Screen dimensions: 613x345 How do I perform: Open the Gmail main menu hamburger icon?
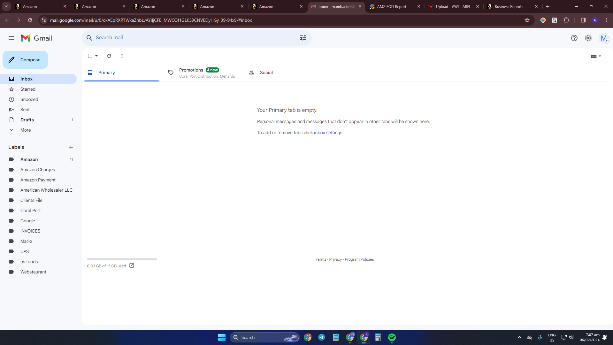click(11, 38)
